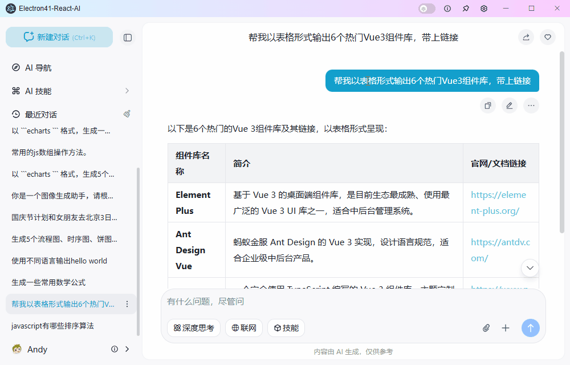Viewport: 570px width, 365px height.
Task: Click the 官网/文档链接 column header
Action: (501, 163)
